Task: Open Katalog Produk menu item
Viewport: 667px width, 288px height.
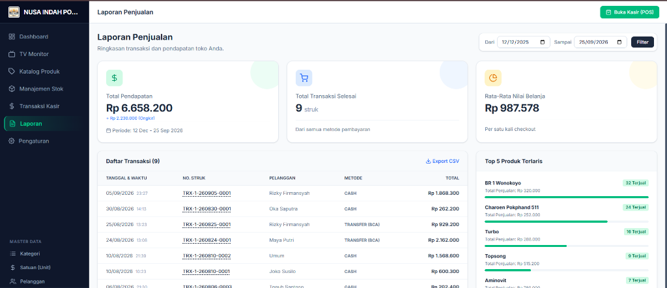Action: pyautogui.click(x=44, y=72)
